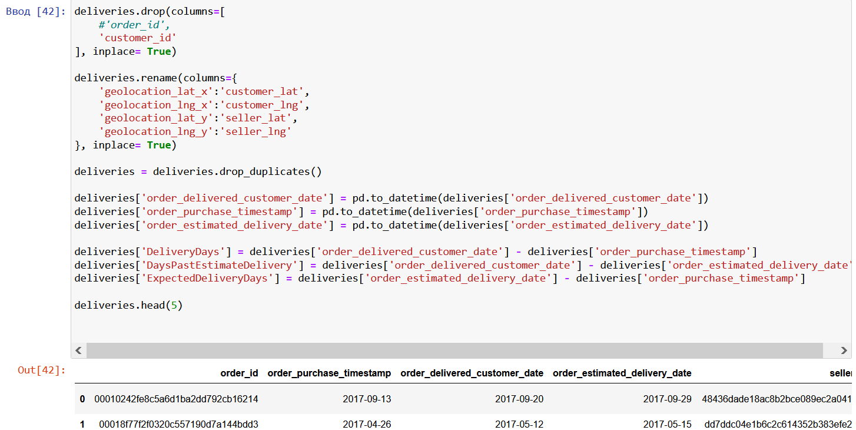
Task: Click row index 1 in the output table
Action: [x=82, y=424]
